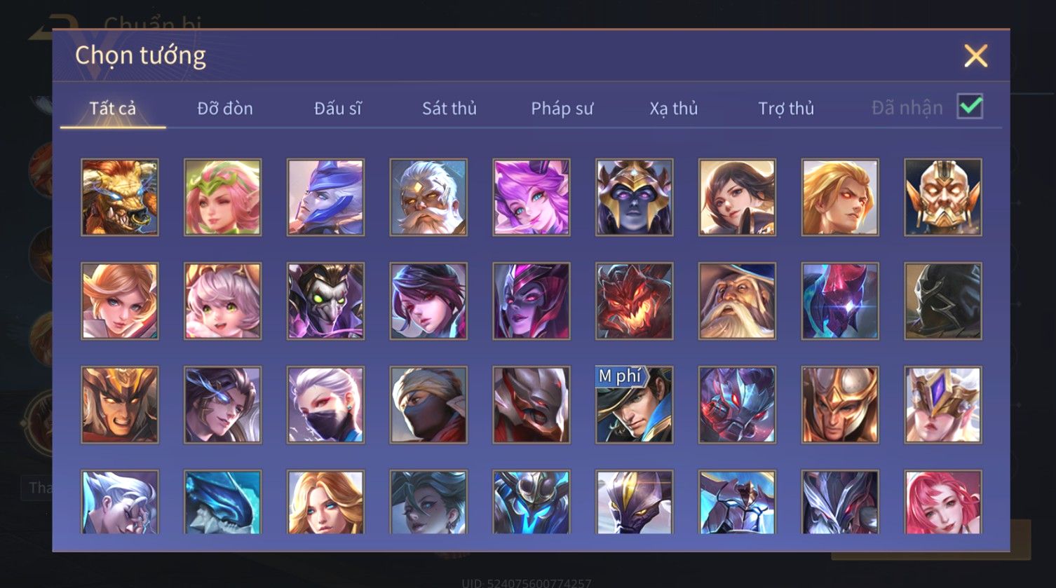1056x588 pixels.
Task: Select the golden bull hero portrait
Action: (120, 197)
